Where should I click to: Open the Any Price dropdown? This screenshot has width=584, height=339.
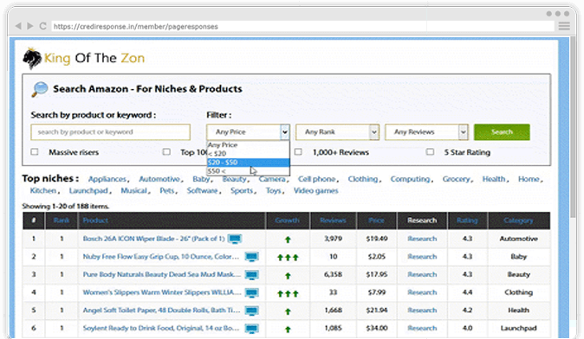(x=248, y=132)
